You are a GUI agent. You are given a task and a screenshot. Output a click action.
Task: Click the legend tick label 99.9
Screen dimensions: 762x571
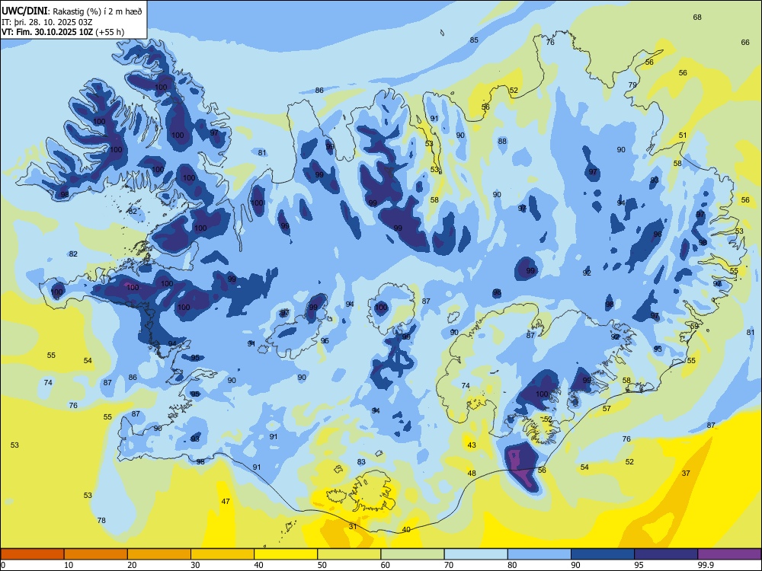point(705,565)
